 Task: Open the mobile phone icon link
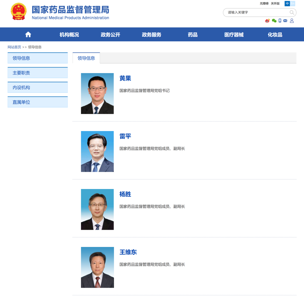pos(280,21)
